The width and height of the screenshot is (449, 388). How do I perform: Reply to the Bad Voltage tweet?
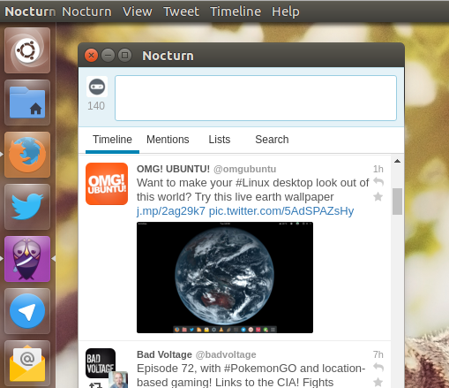[x=378, y=368]
